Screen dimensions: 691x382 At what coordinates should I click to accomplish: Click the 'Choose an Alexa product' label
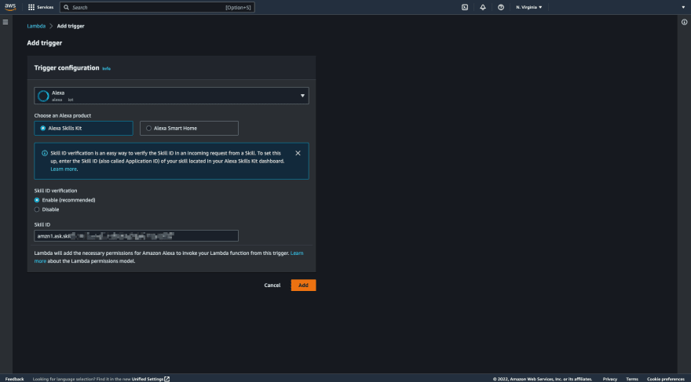(63, 116)
